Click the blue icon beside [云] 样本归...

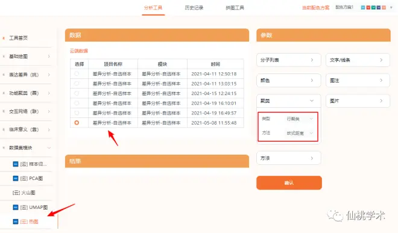[16, 164]
